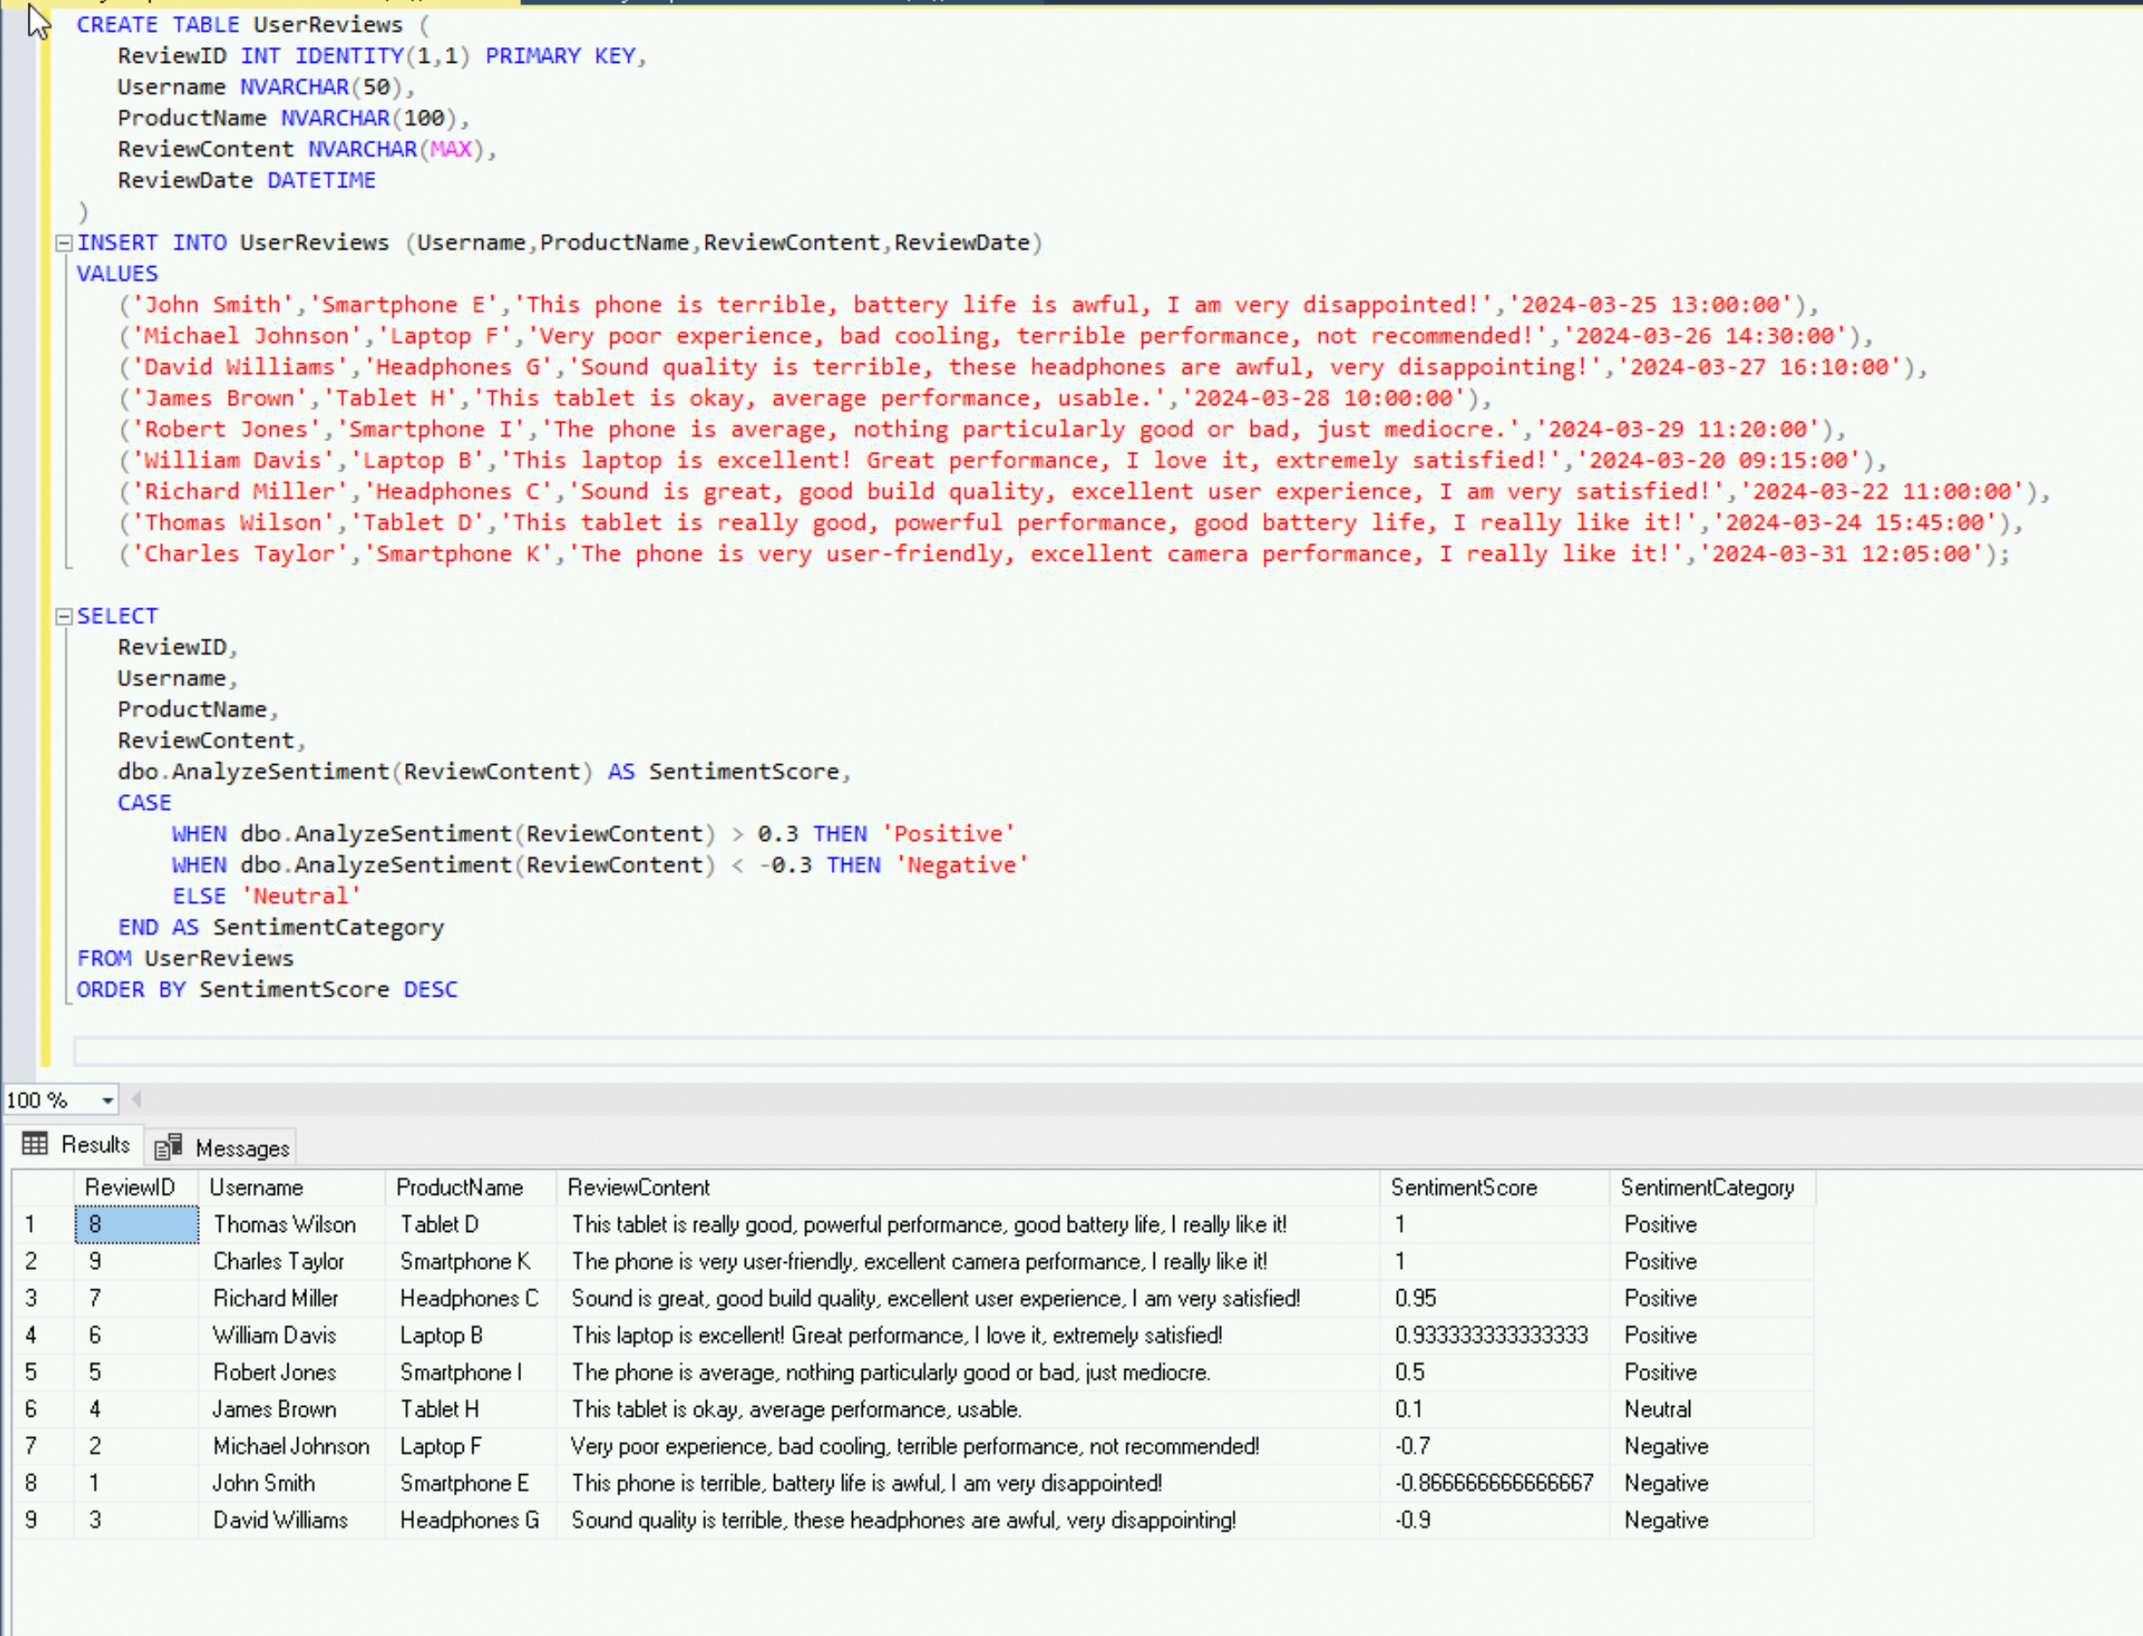Open the 100 % zoom dropdown

click(106, 1100)
